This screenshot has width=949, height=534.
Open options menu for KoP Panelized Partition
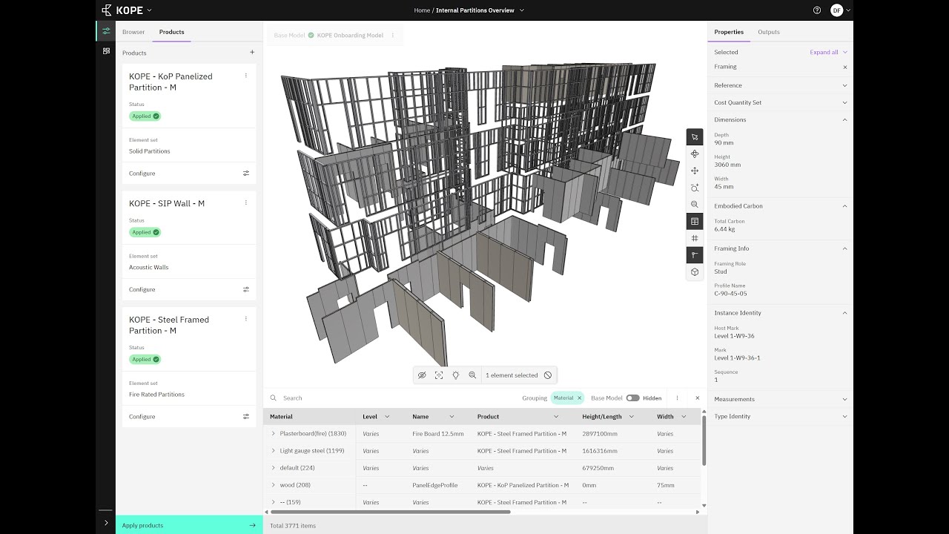pyautogui.click(x=246, y=76)
